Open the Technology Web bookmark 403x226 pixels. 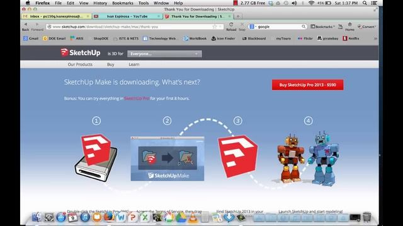click(x=160, y=38)
